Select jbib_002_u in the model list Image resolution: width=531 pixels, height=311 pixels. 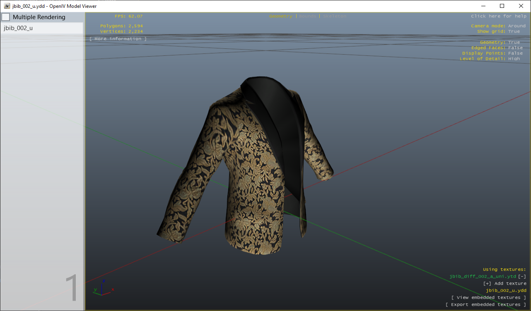[18, 28]
